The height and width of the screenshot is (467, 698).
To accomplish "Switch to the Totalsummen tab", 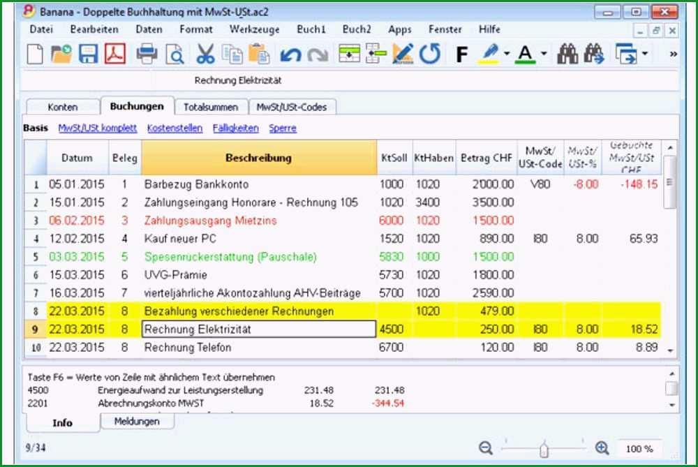I will [x=211, y=107].
